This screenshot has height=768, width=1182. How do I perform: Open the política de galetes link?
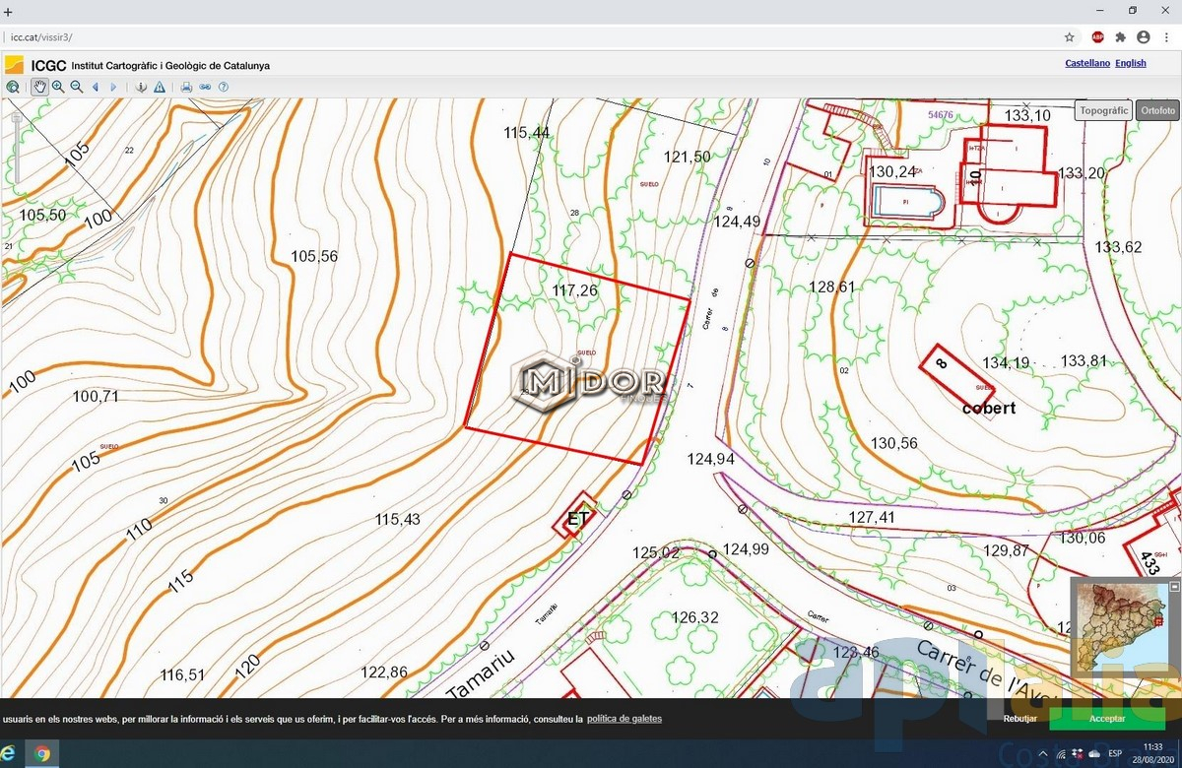pos(624,719)
